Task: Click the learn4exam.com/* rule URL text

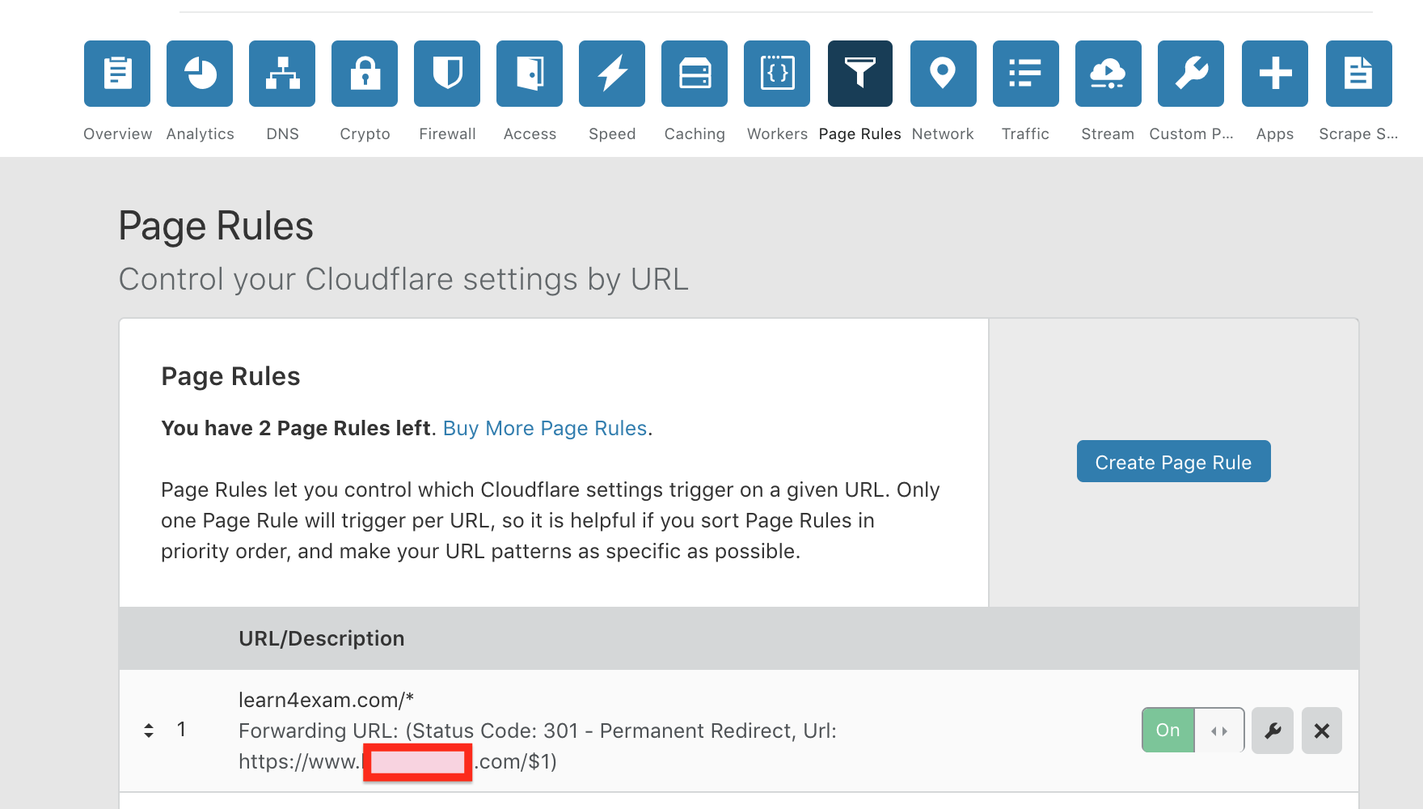Action: [x=326, y=700]
